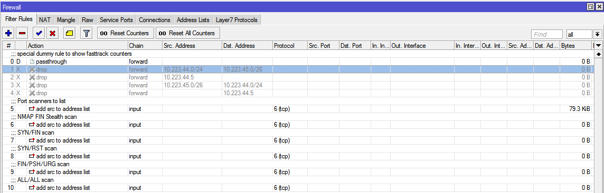604x193 pixels.
Task: Sort by Out. Interface column header
Action: pyautogui.click(x=422, y=46)
